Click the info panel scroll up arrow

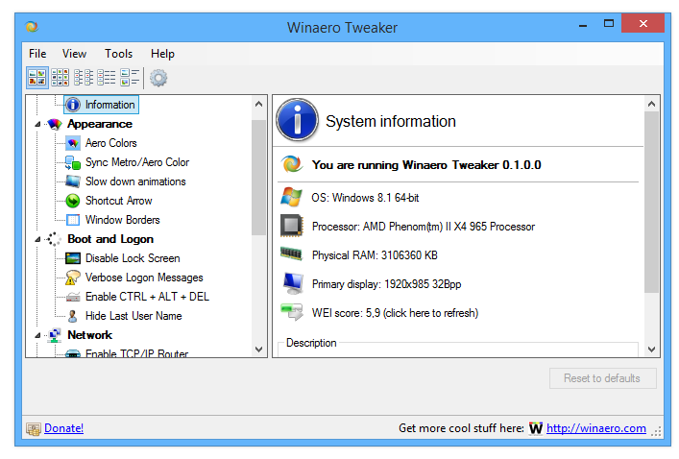(x=652, y=104)
